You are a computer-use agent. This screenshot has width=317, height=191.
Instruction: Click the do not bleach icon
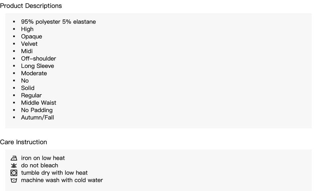click(14, 165)
